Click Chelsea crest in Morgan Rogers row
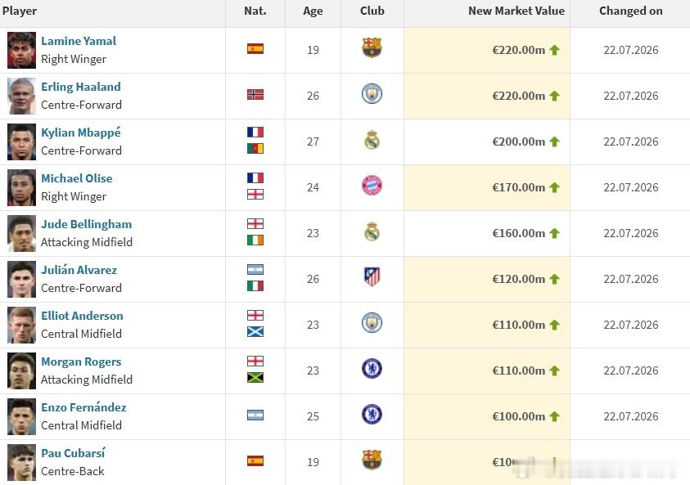The height and width of the screenshot is (485, 690). click(372, 369)
